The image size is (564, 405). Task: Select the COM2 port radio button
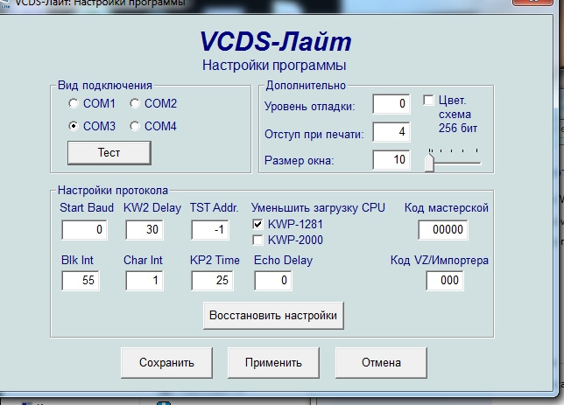click(135, 103)
